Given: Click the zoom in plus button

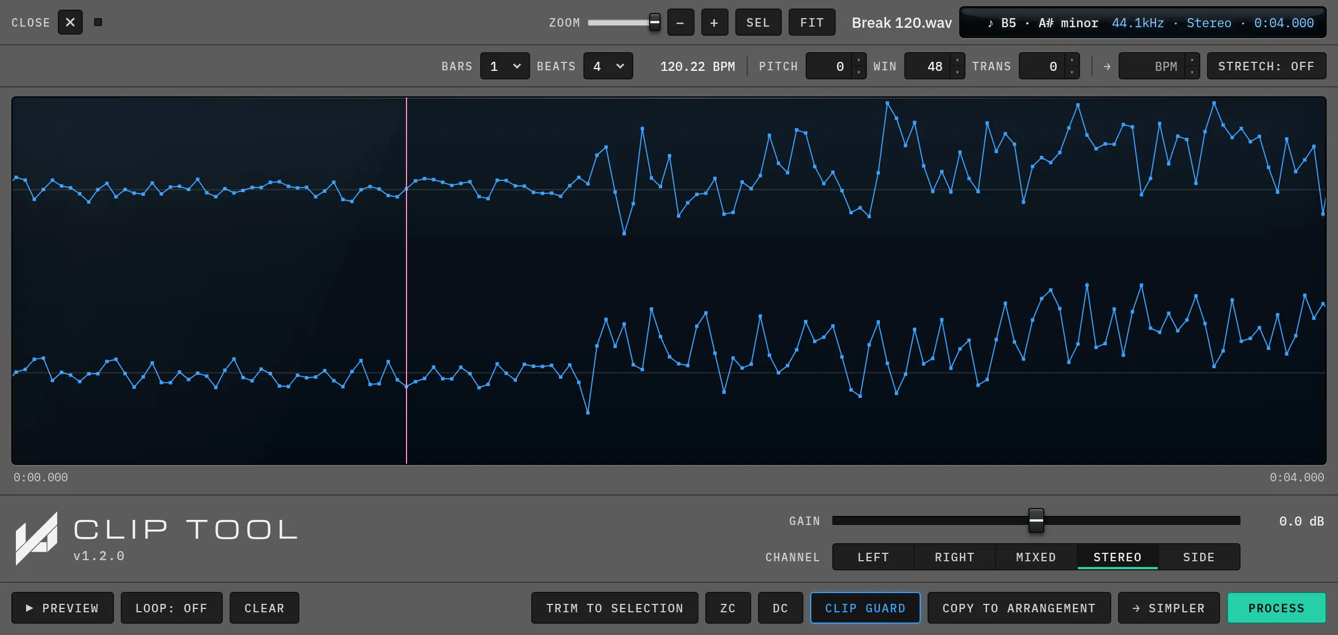Looking at the screenshot, I should [x=714, y=23].
